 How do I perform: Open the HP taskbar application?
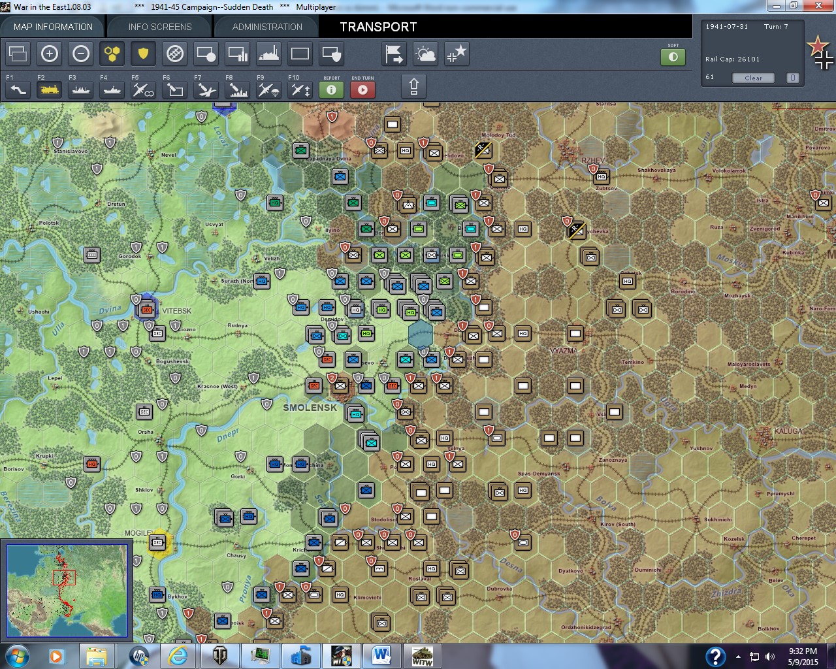[137, 656]
